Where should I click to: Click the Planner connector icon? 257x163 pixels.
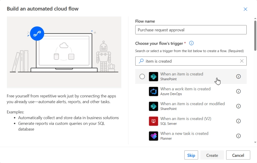[x=154, y=136]
